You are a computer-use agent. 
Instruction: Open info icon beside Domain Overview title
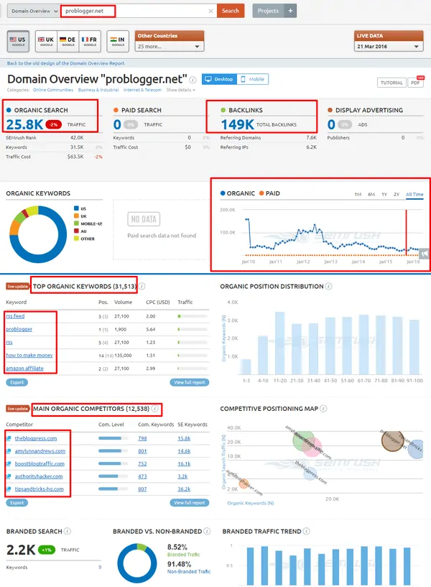pos(193,80)
